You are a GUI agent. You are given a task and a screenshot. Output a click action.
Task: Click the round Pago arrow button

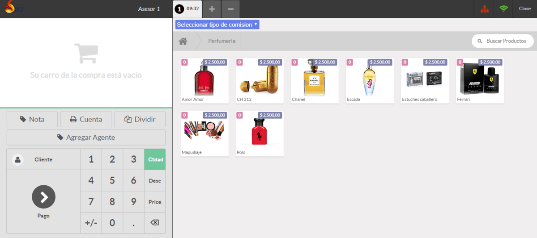click(43, 197)
